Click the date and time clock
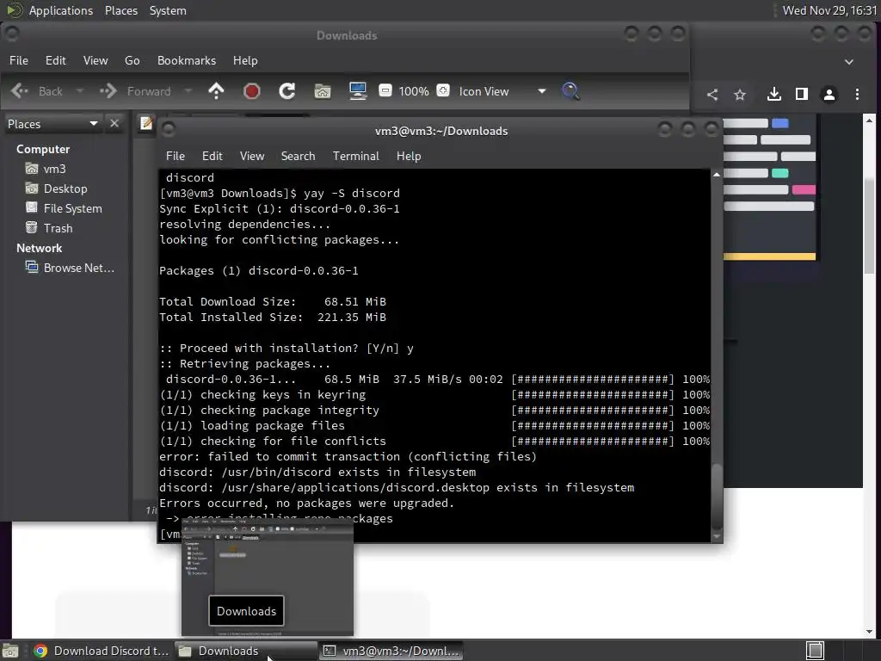This screenshot has height=661, width=881. click(x=829, y=10)
